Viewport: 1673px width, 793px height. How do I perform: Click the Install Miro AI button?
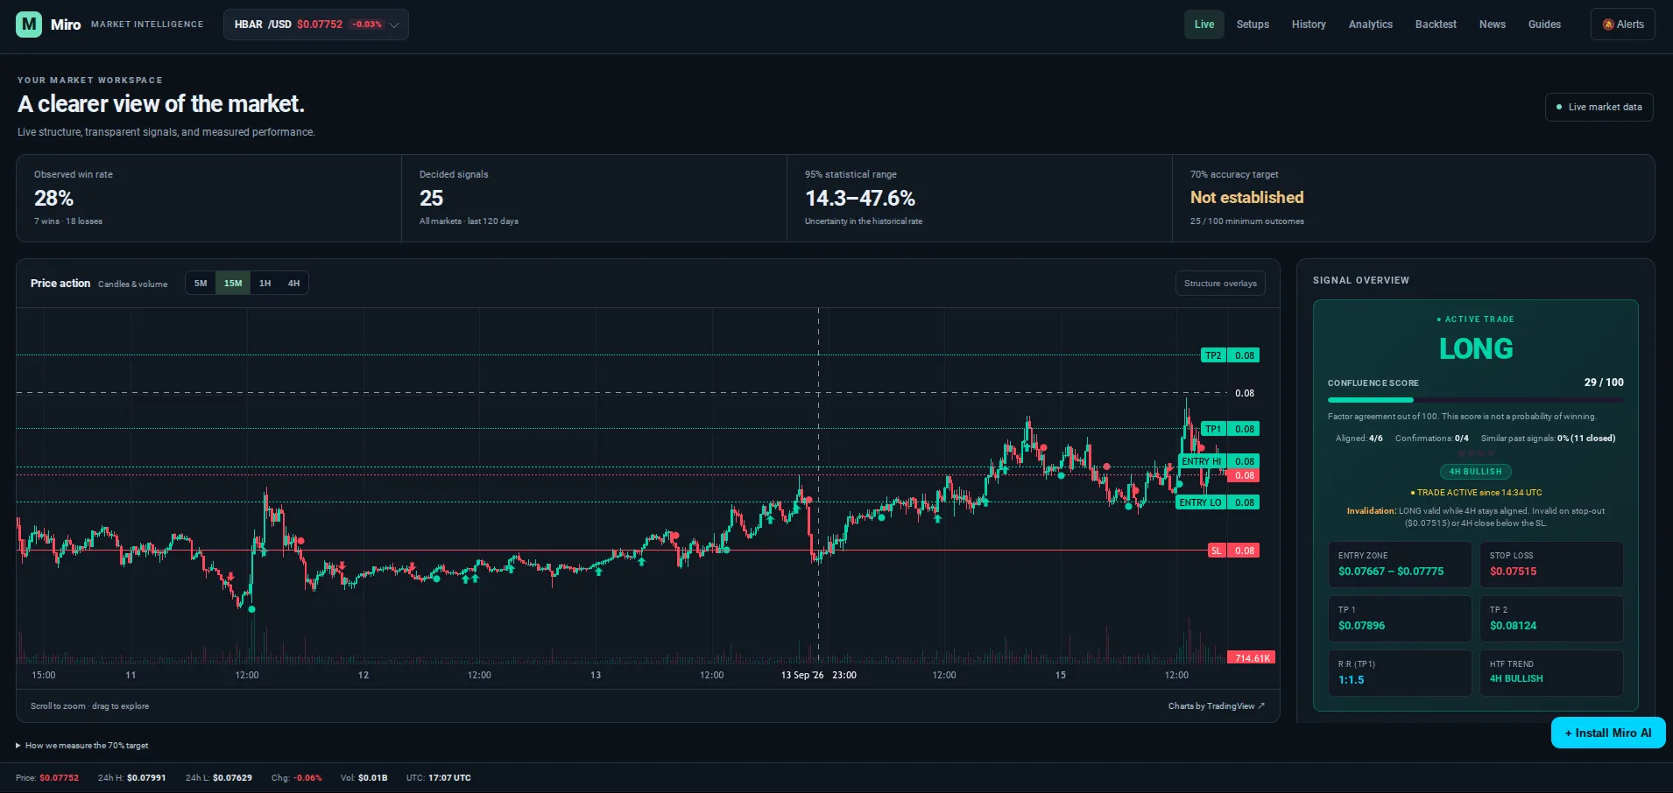click(1608, 733)
